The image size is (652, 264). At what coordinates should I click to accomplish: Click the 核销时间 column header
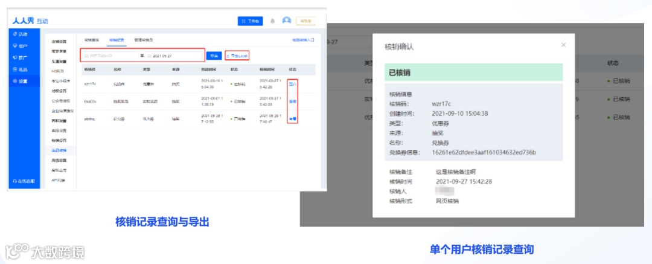click(266, 69)
